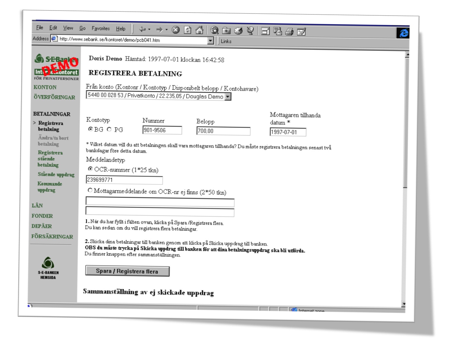The height and width of the screenshot is (338, 451).
Task: Open the Mail toolbar icon
Action: tap(278, 31)
